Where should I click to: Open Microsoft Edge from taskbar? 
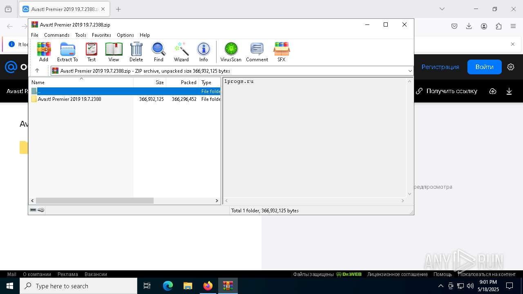[168, 286]
